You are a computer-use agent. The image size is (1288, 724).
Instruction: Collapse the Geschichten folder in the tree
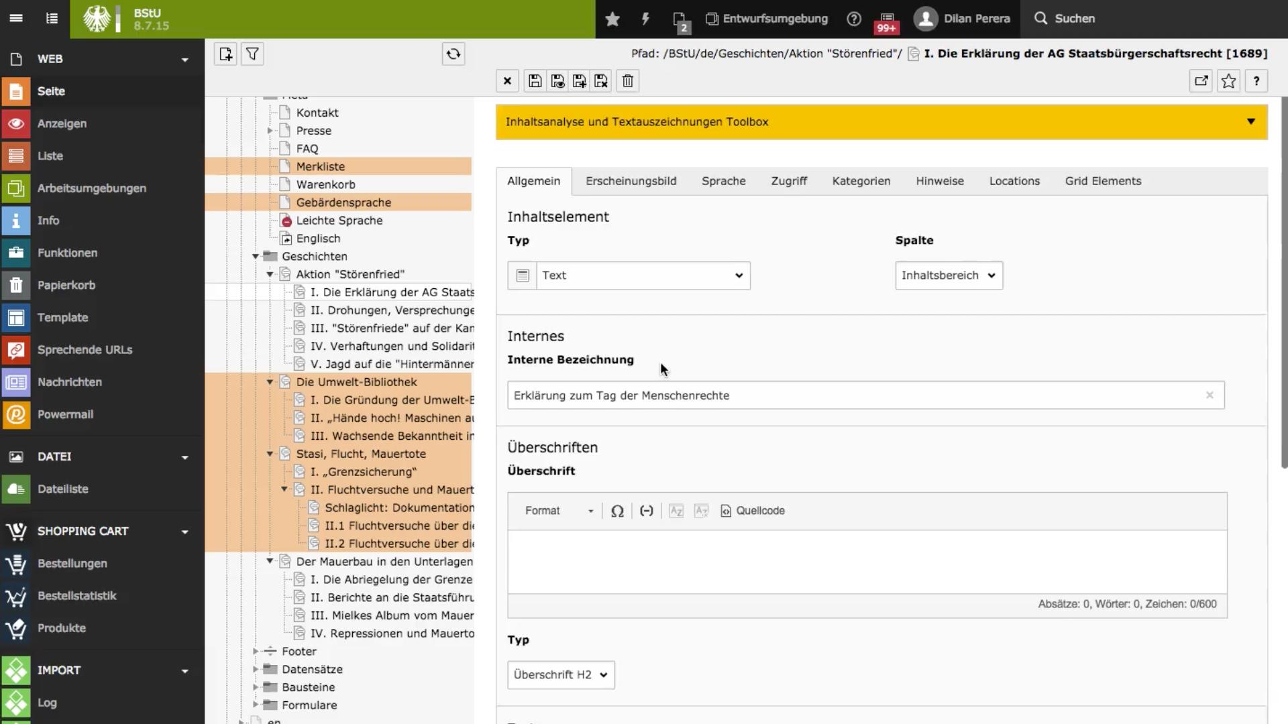[256, 257]
